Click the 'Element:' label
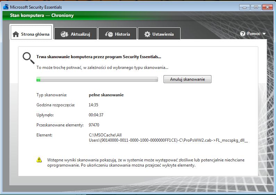Image resolution: width=276 pixels, height=195 pixels. tap(44, 135)
